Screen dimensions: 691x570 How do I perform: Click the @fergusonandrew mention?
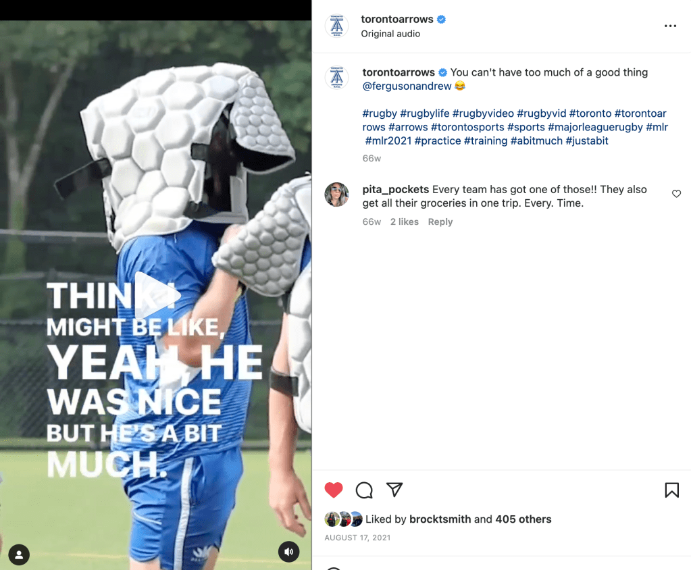coord(407,86)
